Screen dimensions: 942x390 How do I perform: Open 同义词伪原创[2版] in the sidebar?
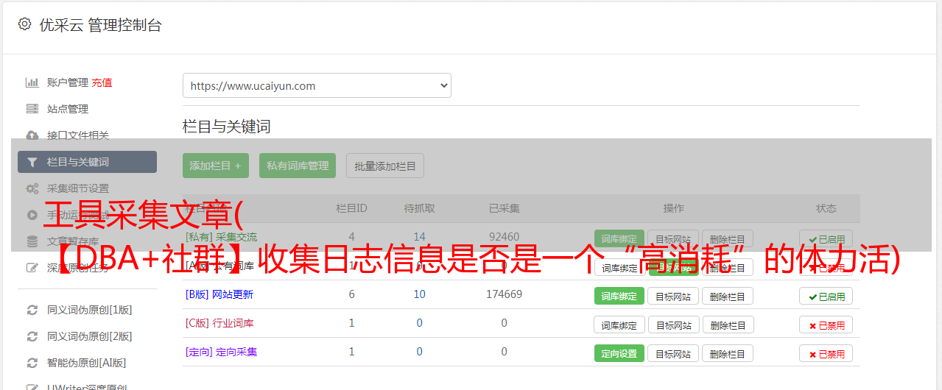tap(90, 336)
